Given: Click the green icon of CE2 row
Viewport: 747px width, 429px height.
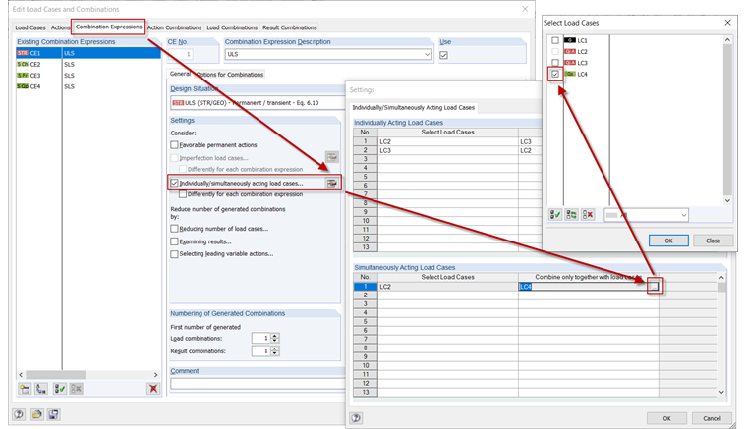Looking at the screenshot, I should coord(23,64).
